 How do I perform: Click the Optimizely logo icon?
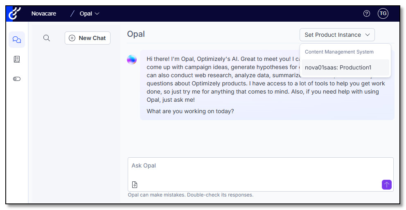[x=14, y=14]
